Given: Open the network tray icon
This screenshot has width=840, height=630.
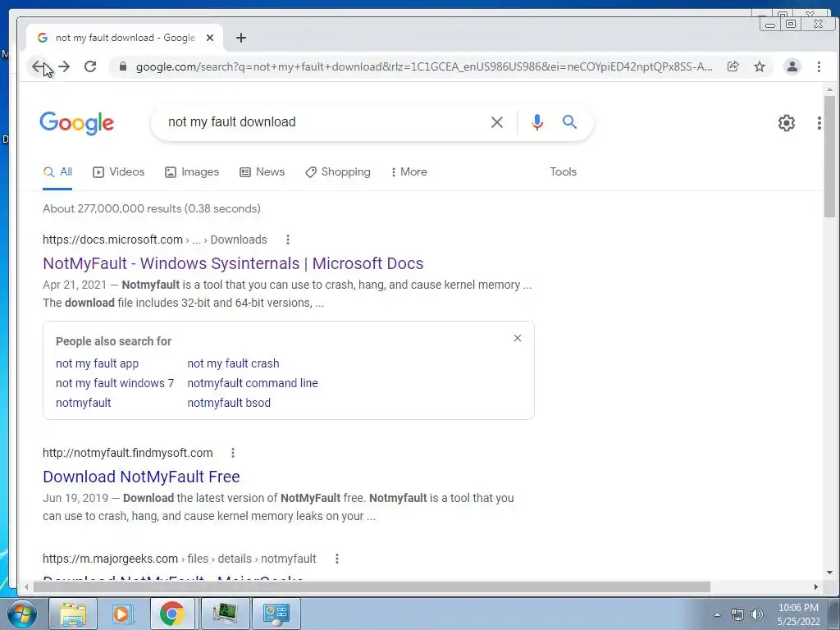Looking at the screenshot, I should [737, 614].
